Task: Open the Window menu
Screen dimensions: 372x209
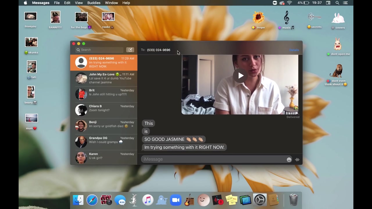Action: pos(111,3)
